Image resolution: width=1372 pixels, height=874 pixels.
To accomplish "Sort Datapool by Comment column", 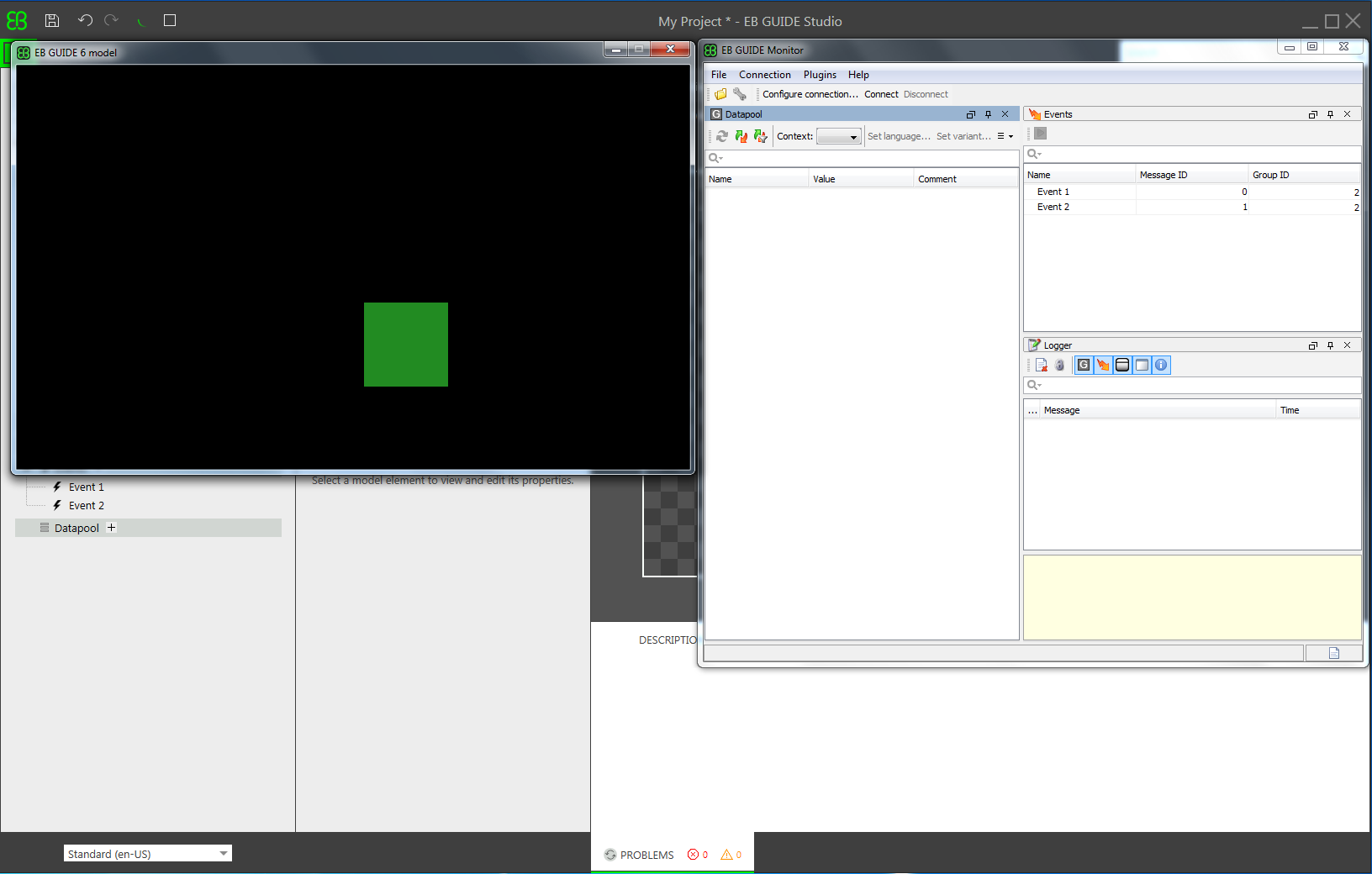I will point(966,179).
